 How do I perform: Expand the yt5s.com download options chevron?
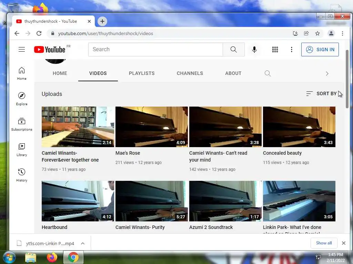point(83,243)
